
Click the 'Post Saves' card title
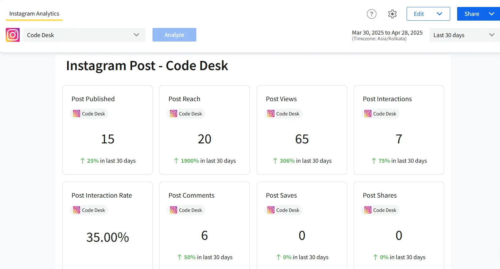(x=281, y=195)
